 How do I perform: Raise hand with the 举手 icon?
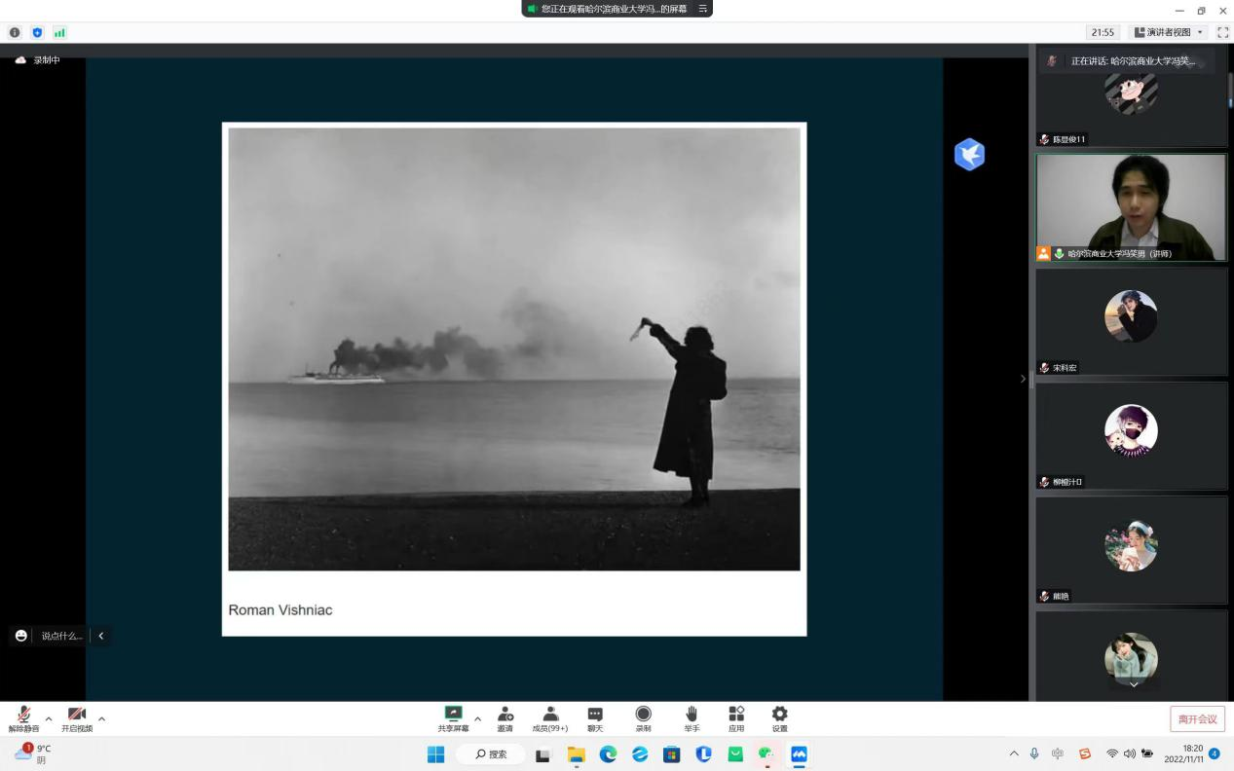pyautogui.click(x=692, y=718)
